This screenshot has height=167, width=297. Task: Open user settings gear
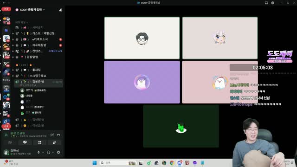[58, 152]
